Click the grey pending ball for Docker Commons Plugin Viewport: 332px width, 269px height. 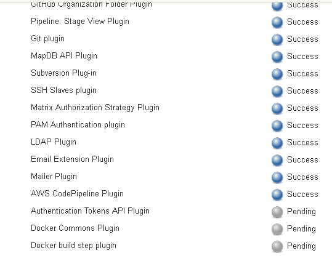(277, 229)
